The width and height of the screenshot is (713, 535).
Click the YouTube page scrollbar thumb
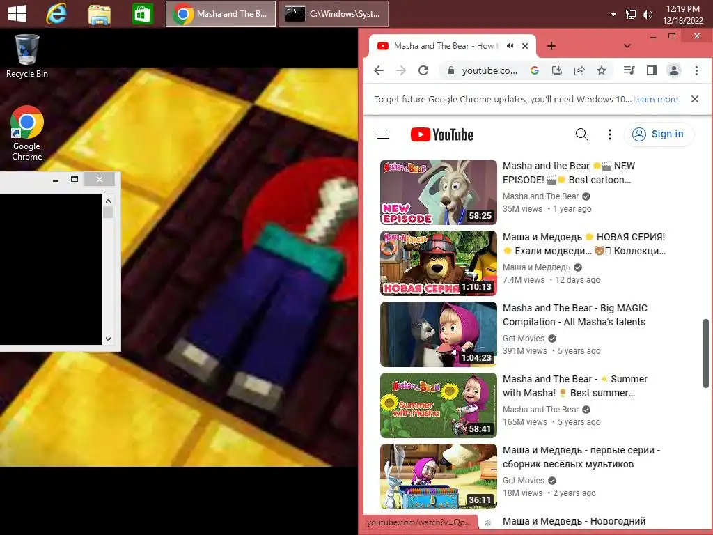(x=706, y=353)
